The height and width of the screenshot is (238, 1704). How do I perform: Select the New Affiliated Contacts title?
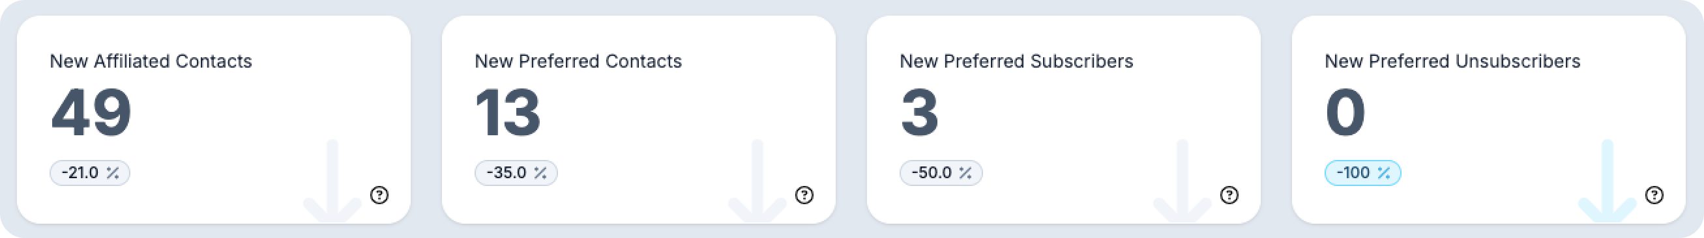click(151, 61)
